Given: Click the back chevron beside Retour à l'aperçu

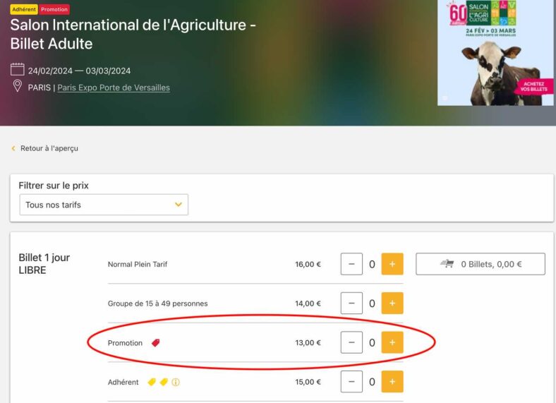Looking at the screenshot, I should coord(13,148).
